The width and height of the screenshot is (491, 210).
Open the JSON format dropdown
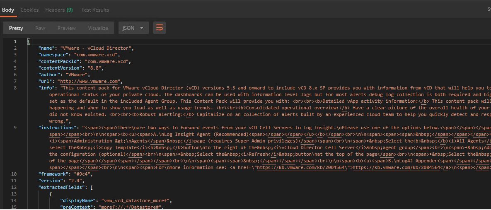(x=134, y=28)
